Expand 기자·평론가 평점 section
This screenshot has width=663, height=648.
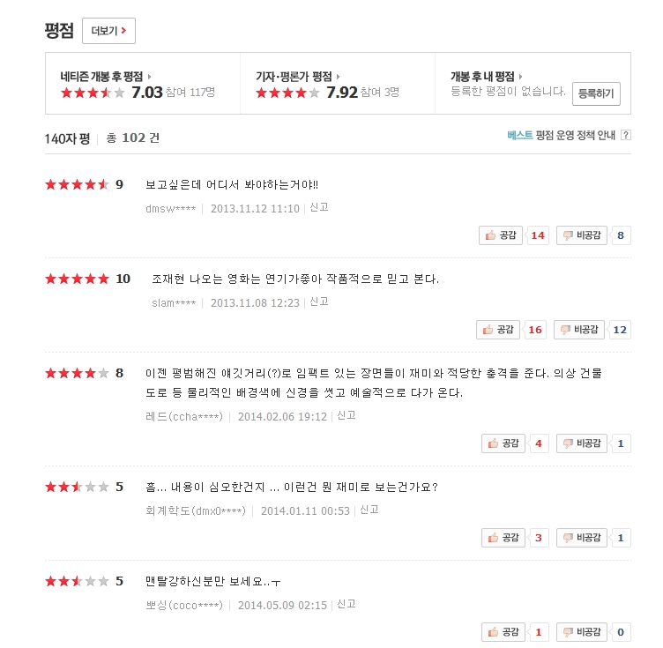pyautogui.click(x=298, y=77)
